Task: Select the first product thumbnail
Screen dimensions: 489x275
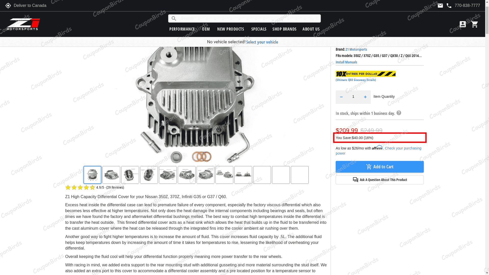Action: 92,175
